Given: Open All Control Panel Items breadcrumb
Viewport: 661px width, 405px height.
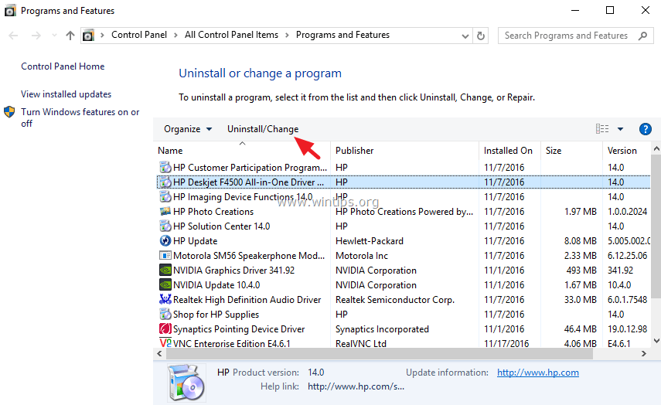Looking at the screenshot, I should 231,35.
